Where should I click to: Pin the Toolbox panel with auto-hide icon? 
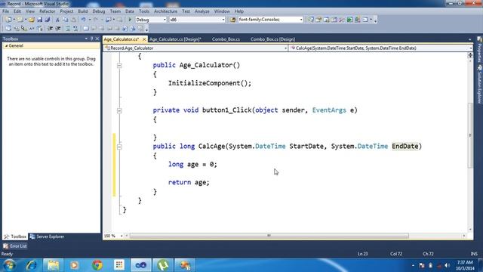[x=91, y=39]
